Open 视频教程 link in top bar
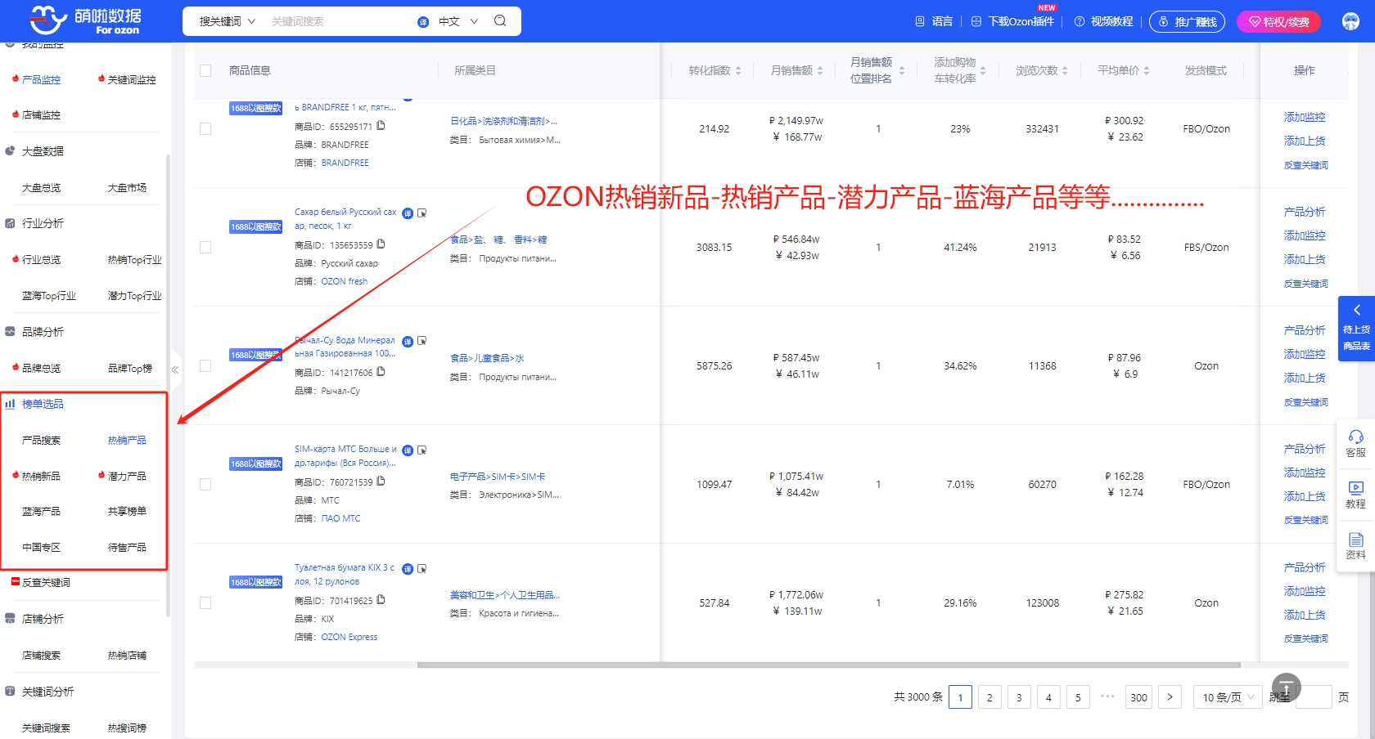This screenshot has height=739, width=1375. click(1111, 21)
